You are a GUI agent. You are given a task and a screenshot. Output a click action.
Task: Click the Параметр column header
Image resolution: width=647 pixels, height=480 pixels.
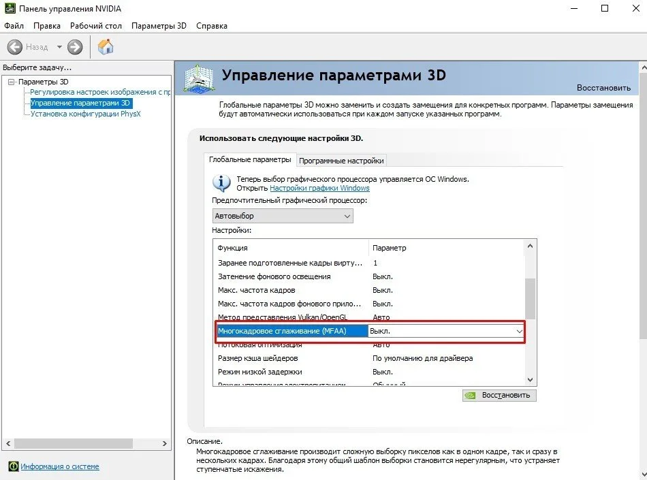pos(446,248)
